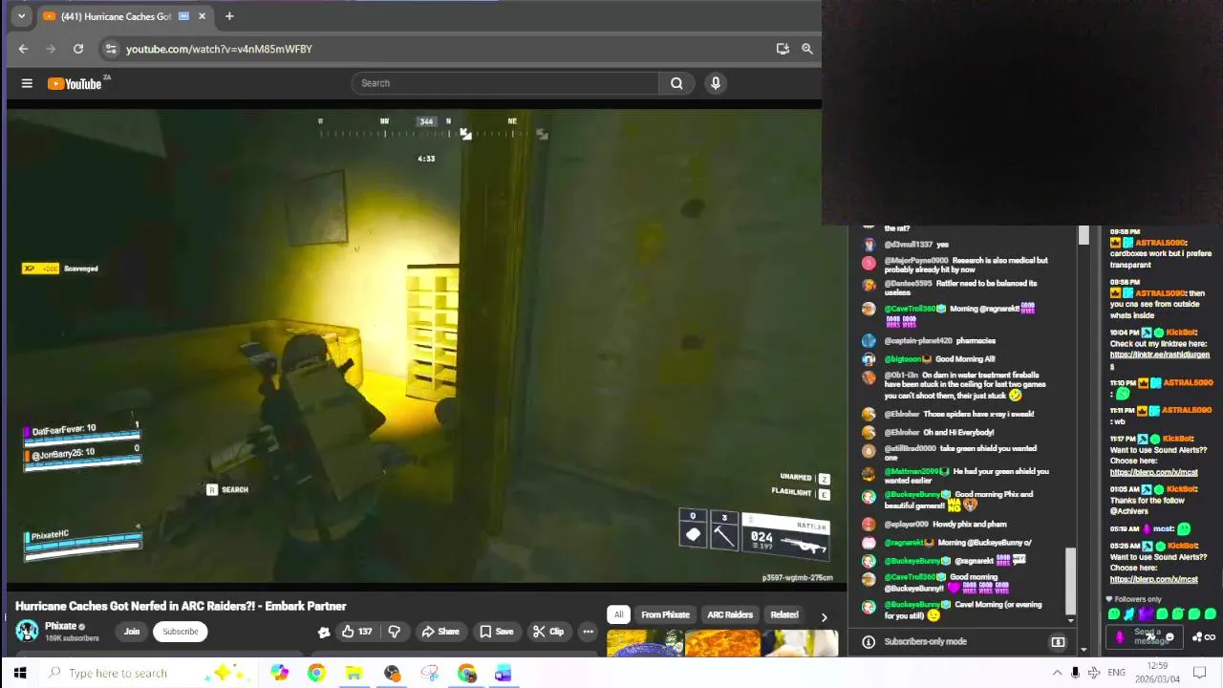The width and height of the screenshot is (1223, 688).
Task: Click @BuckeyeBunny username in last chat message
Action: point(912,605)
